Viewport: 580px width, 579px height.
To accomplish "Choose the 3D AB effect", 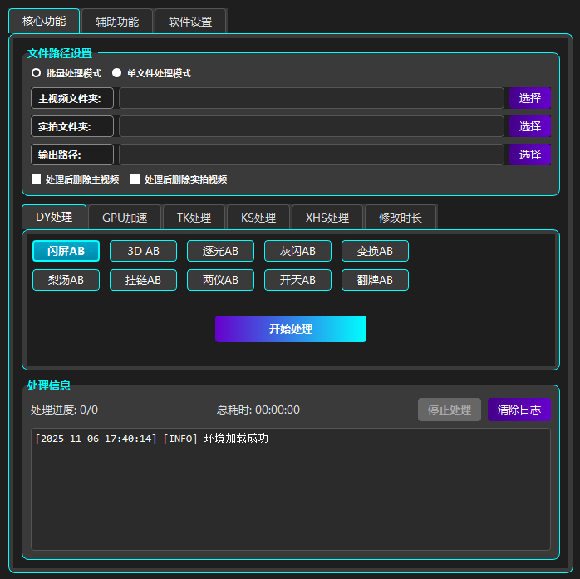I will pos(143,251).
